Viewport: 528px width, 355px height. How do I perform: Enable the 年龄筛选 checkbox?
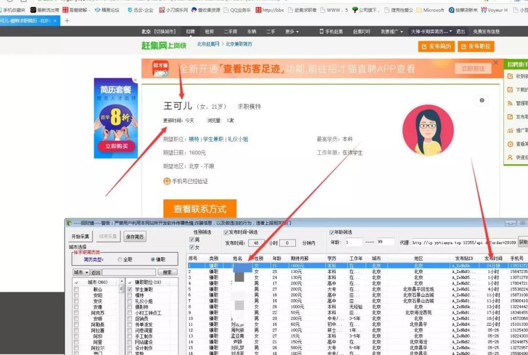(x=331, y=232)
